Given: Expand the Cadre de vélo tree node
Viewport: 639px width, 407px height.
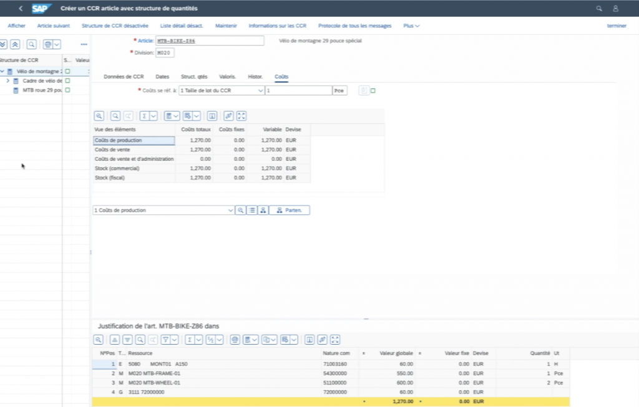Looking at the screenshot, I should (x=8, y=81).
